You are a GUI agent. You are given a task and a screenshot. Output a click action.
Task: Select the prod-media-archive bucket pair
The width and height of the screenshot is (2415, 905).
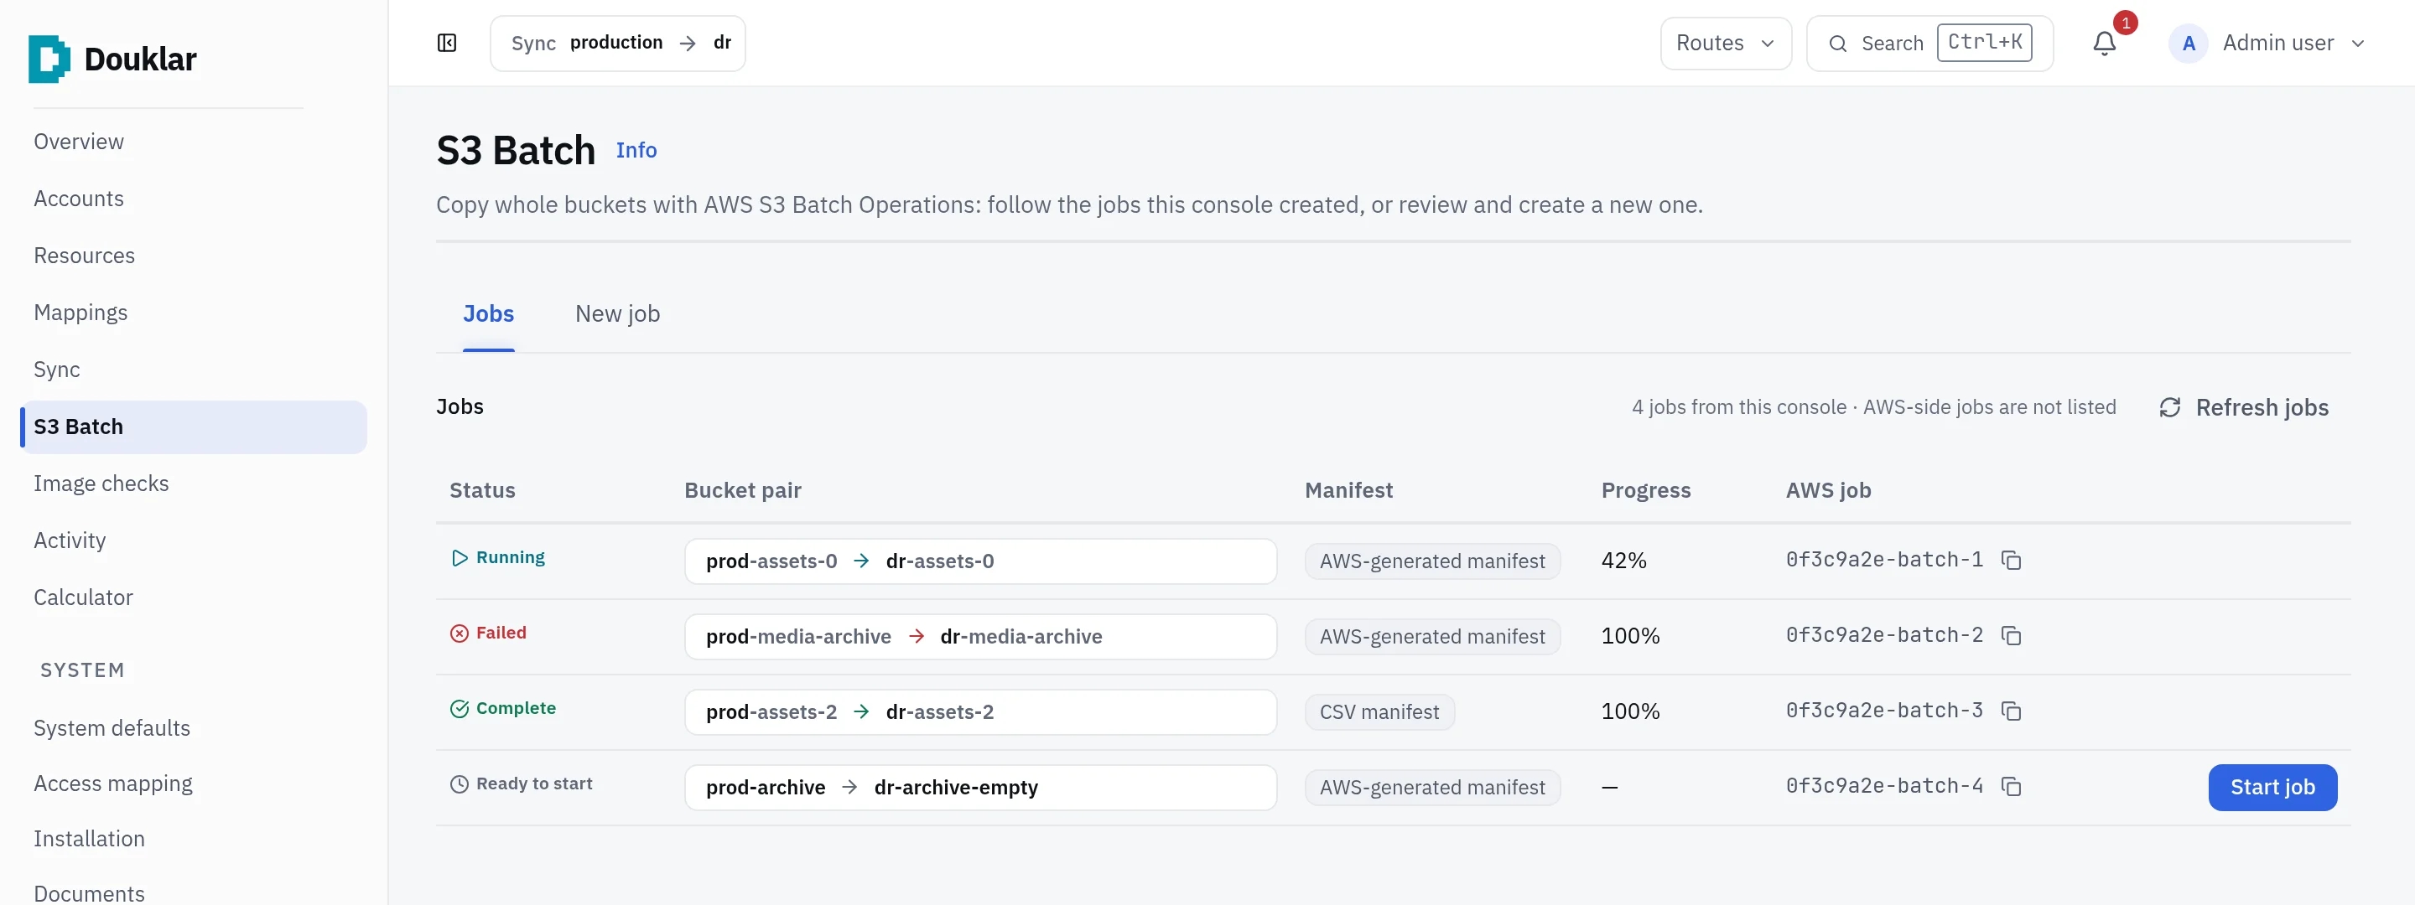point(979,637)
